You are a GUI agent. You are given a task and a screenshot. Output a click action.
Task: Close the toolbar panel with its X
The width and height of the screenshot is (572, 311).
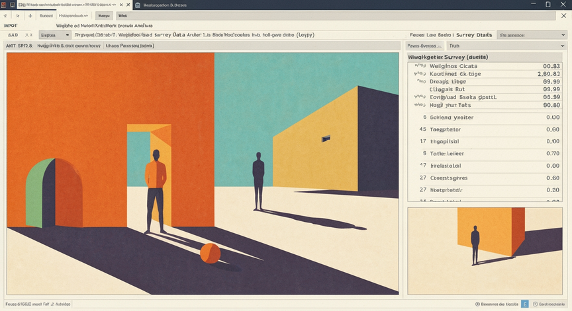point(563,16)
